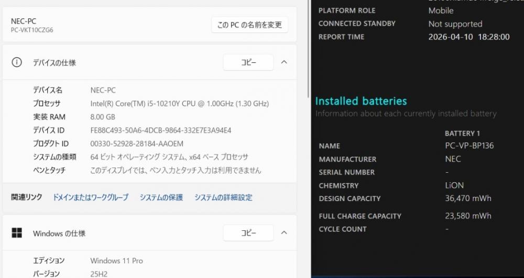524x278 pixels.
Task: Select the edition value Windows 11 Pro
Action: (x=116, y=261)
